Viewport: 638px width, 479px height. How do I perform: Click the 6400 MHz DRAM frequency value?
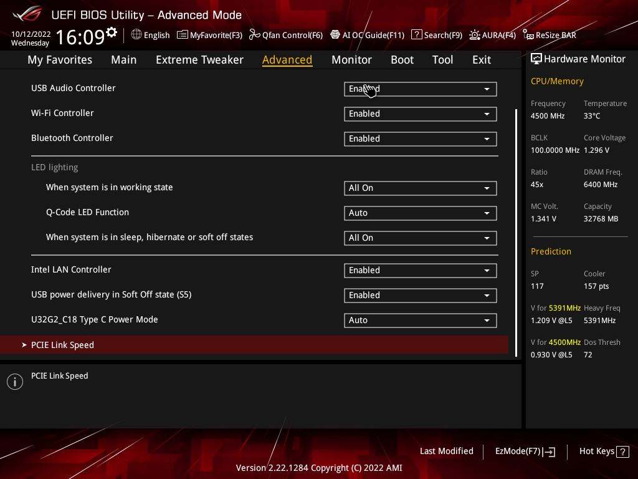(x=601, y=185)
